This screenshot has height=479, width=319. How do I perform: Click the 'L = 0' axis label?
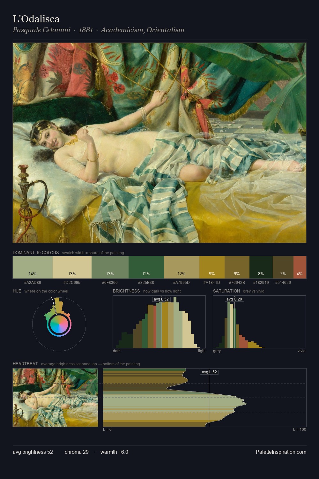tap(107, 430)
